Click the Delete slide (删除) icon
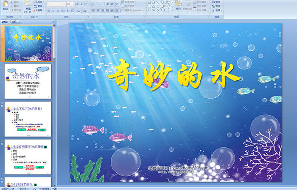Screen dimensions: 297x190 39,11
